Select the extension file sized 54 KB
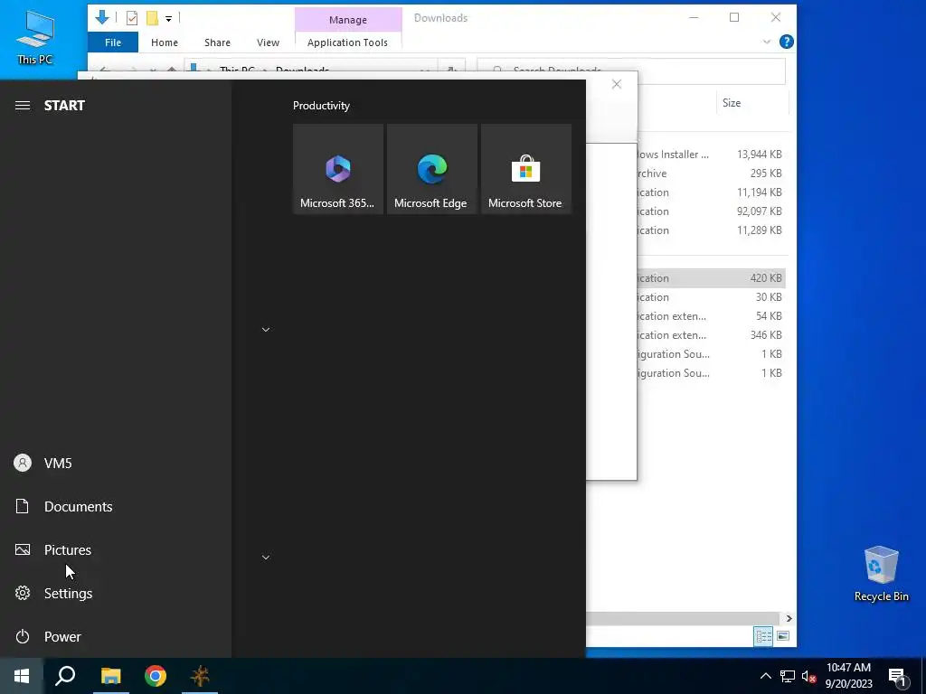The width and height of the screenshot is (926, 694). [x=711, y=315]
